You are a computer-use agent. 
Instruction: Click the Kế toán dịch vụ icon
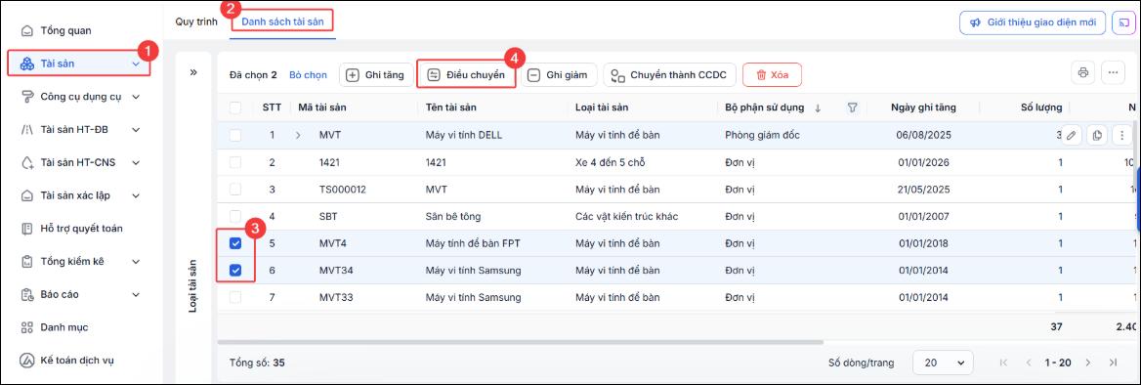click(x=27, y=360)
